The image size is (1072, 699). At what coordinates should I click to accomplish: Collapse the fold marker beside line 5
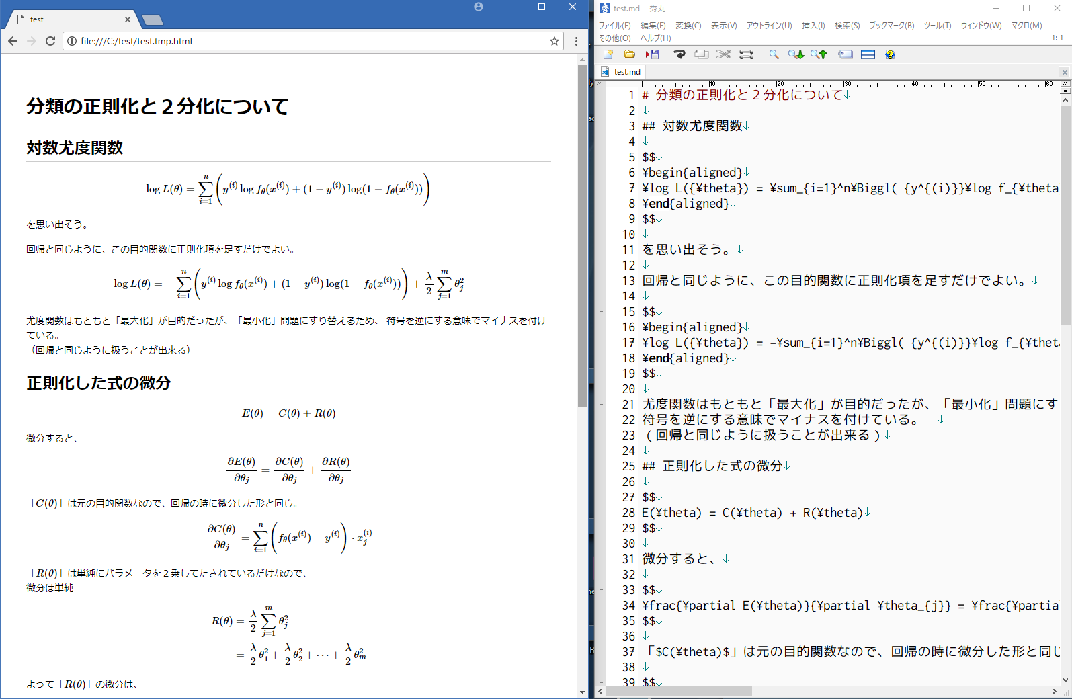pos(602,157)
